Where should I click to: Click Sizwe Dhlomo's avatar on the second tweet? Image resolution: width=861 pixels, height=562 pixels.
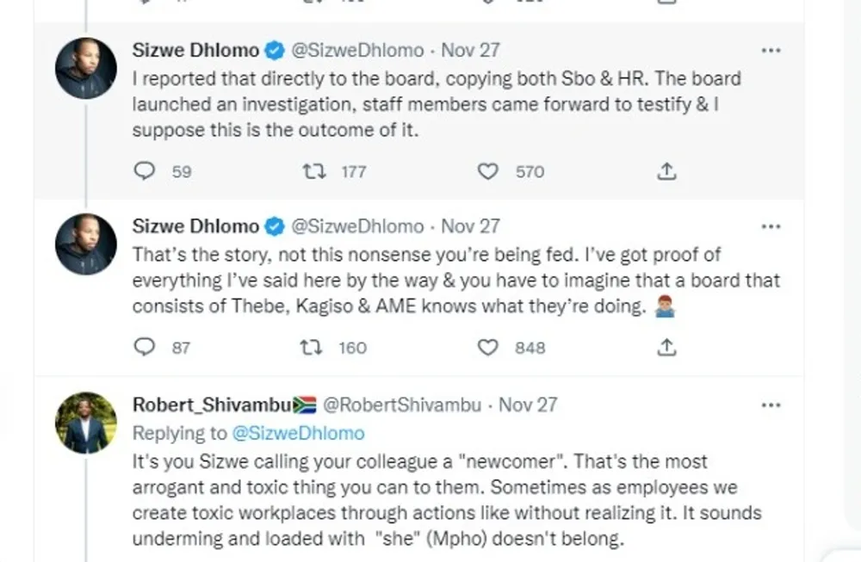click(86, 244)
